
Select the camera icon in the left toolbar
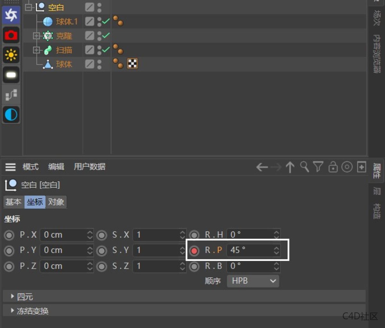tap(11, 35)
